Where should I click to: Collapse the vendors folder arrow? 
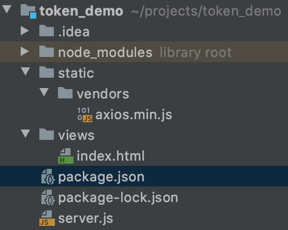tap(44, 92)
